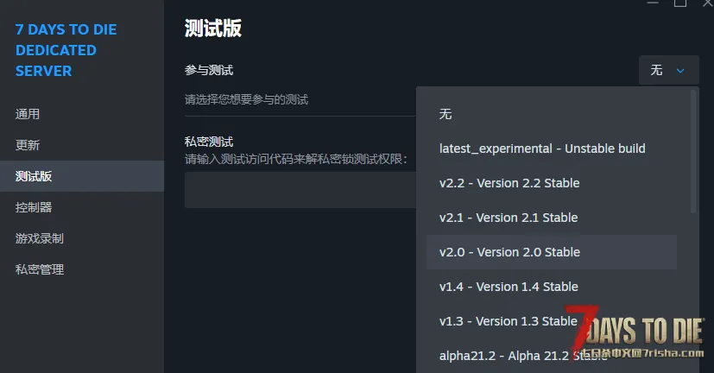Pick v2.0 - Version 2.0 Stable
The height and width of the screenshot is (373, 714).
(552, 252)
